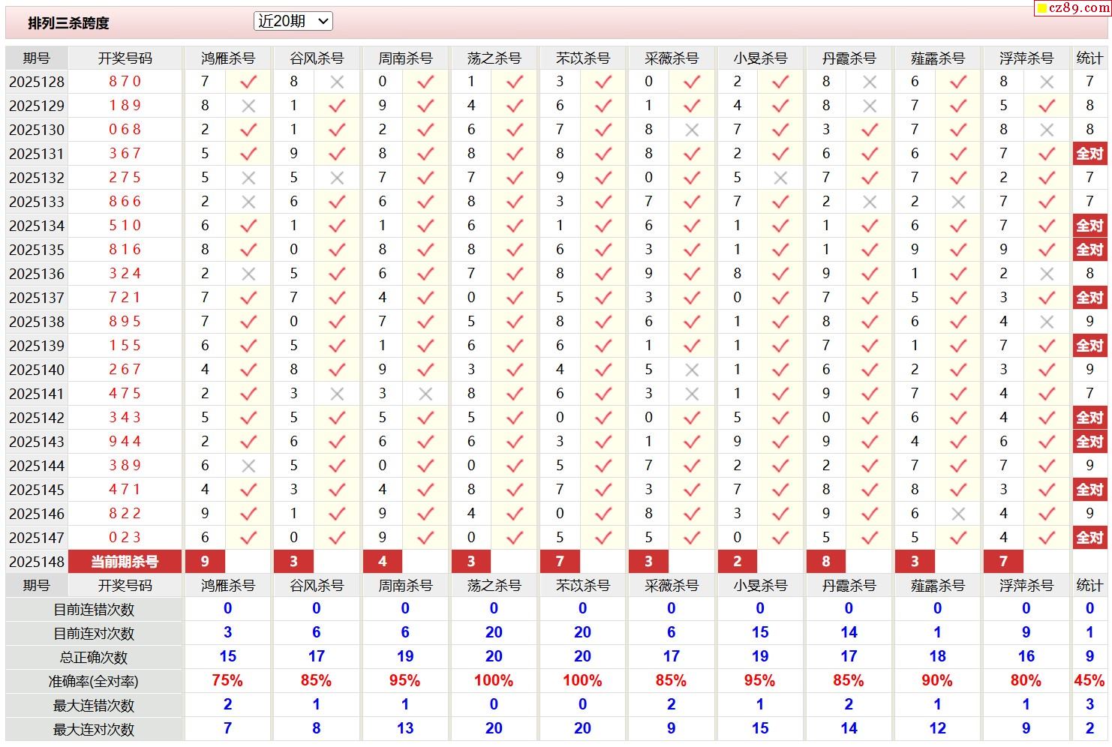Screen dimensions: 1112x747
Task: Click the X mark for 周南杀号 in row 2025141
Action: (425, 394)
